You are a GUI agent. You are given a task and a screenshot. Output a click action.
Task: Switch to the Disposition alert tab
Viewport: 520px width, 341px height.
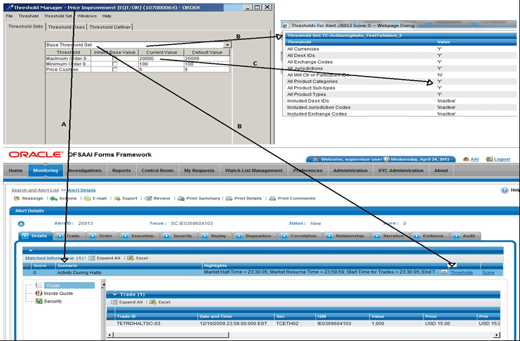[x=254, y=236]
